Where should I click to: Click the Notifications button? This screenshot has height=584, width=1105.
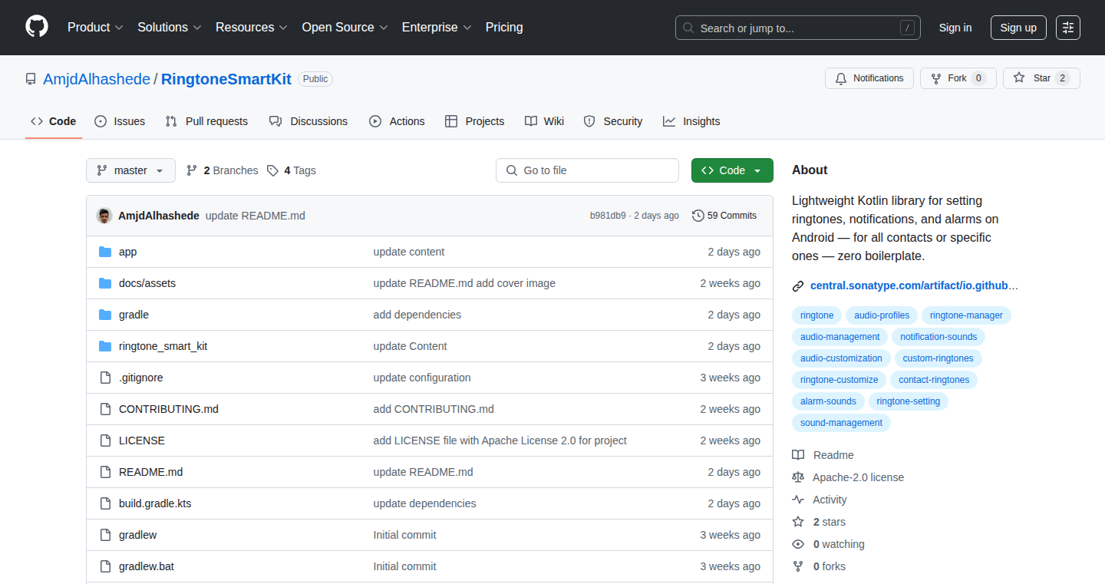pyautogui.click(x=869, y=78)
